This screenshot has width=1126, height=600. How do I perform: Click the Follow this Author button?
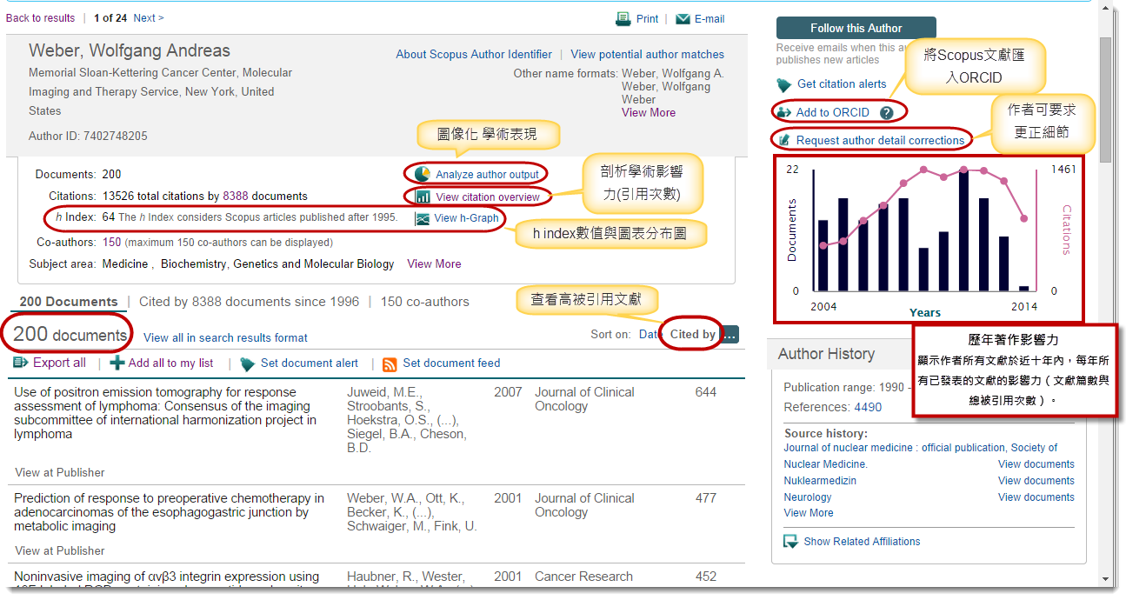[856, 28]
